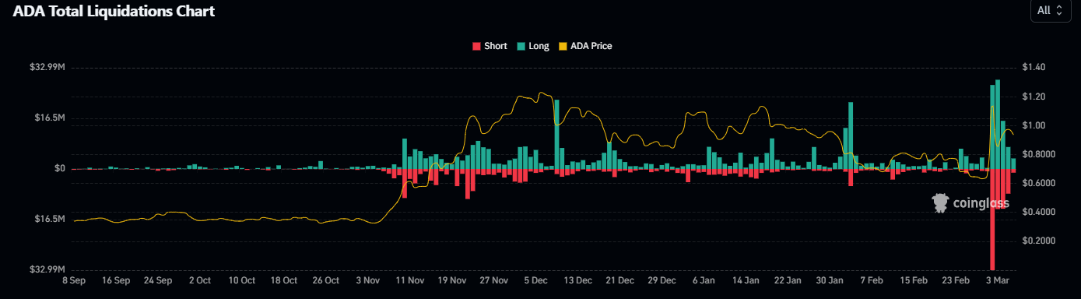Image resolution: width=1081 pixels, height=299 pixels.
Task: Click the 5 Dec date label
Action: pos(536,280)
